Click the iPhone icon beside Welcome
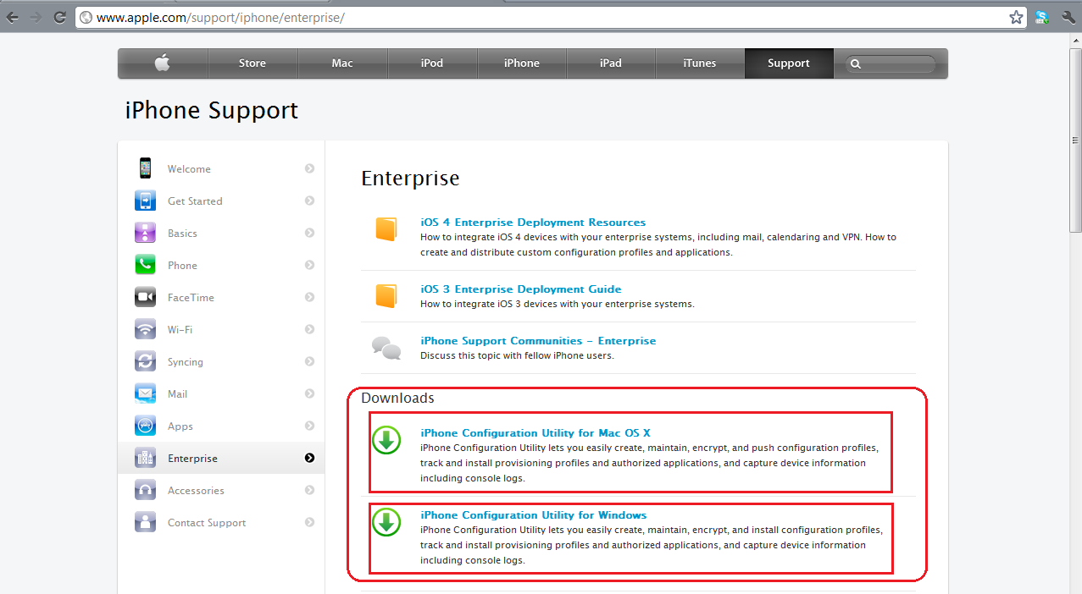The image size is (1082, 594). pos(146,168)
